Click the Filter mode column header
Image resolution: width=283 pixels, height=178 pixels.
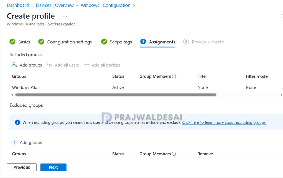[x=256, y=76]
